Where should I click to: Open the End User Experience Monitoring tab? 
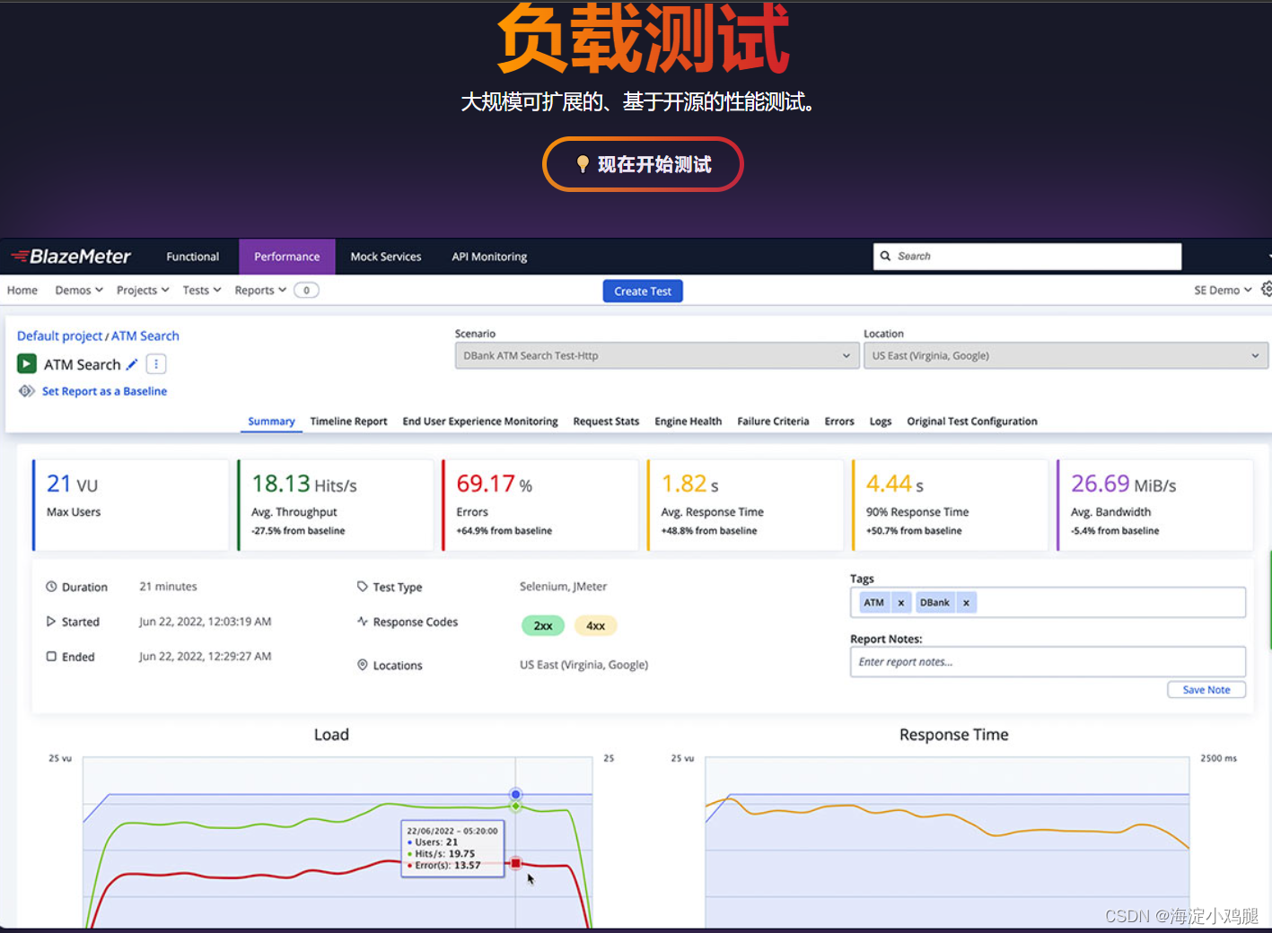(480, 421)
